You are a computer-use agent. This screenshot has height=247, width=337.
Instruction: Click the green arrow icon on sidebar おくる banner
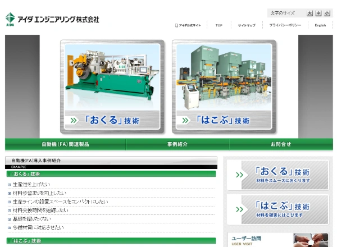point(239,175)
